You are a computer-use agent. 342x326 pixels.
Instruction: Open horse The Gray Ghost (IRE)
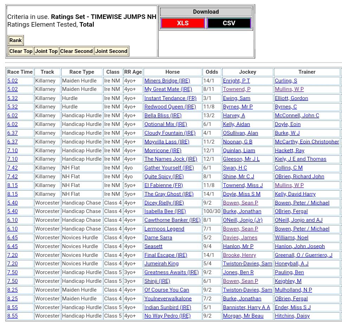(x=169, y=194)
